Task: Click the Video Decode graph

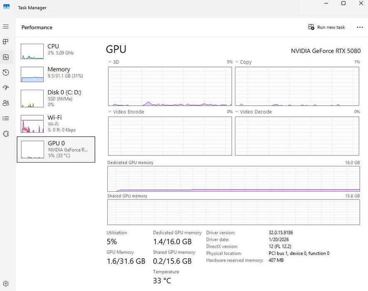Action: click(x=297, y=136)
